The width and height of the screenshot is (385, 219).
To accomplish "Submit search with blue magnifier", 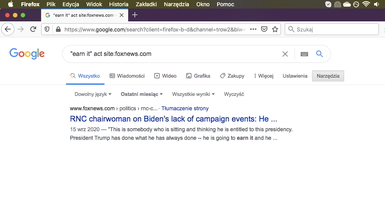I will coord(319,54).
